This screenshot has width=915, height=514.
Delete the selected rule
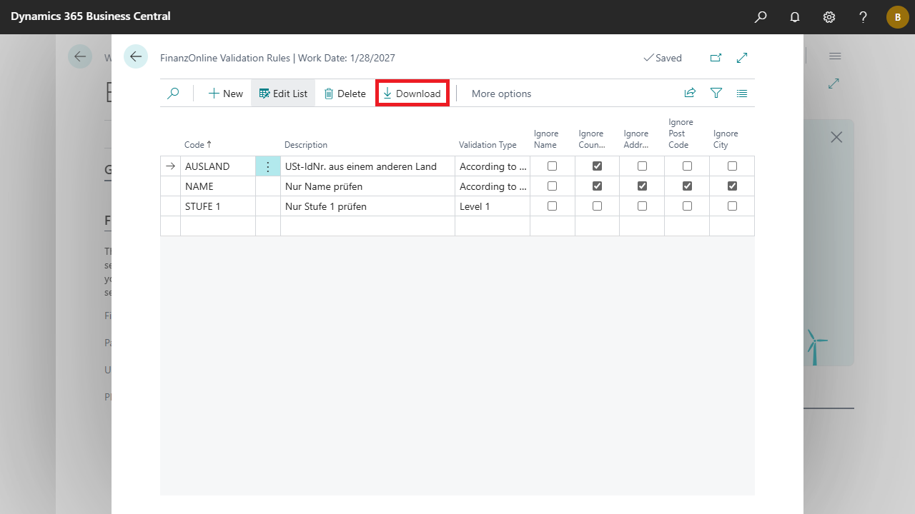point(345,94)
